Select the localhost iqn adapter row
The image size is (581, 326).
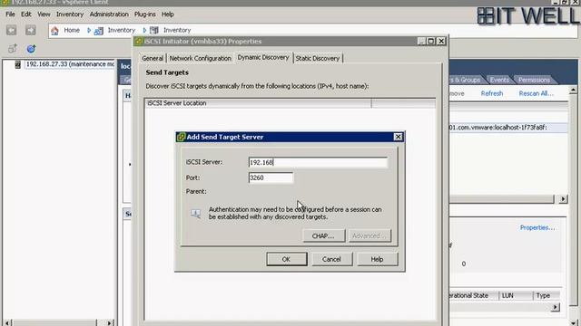pos(508,128)
